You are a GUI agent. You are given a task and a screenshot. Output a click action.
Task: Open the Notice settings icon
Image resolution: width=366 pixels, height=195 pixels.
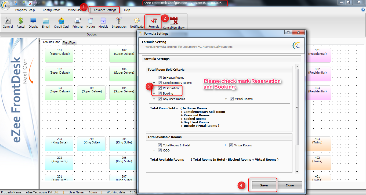[x=90, y=23]
